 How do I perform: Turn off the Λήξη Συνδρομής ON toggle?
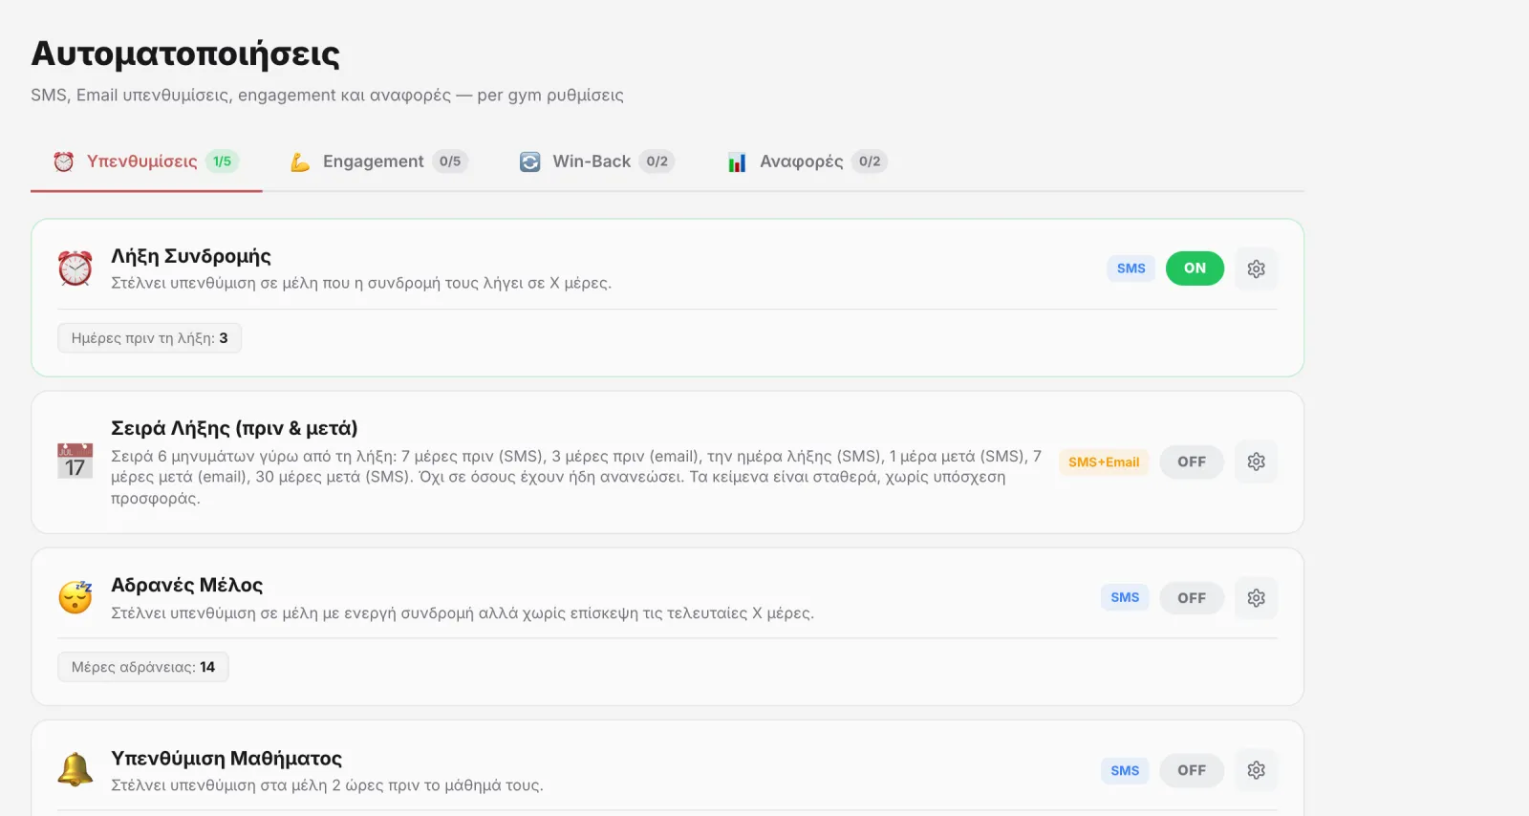(1195, 268)
